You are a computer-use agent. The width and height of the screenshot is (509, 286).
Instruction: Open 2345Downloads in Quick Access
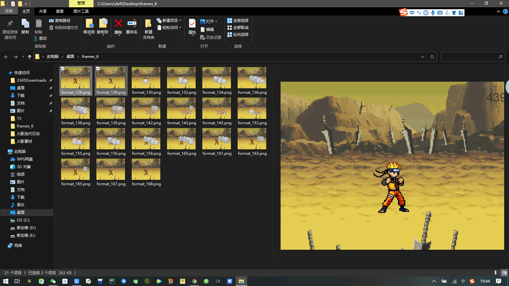[31, 80]
